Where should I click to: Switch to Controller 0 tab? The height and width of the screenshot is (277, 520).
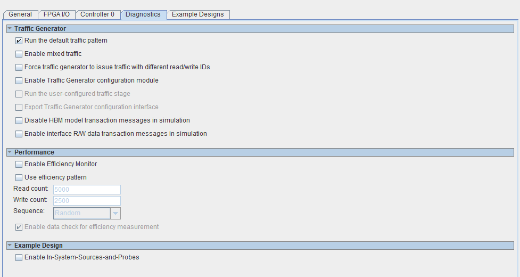coord(97,14)
